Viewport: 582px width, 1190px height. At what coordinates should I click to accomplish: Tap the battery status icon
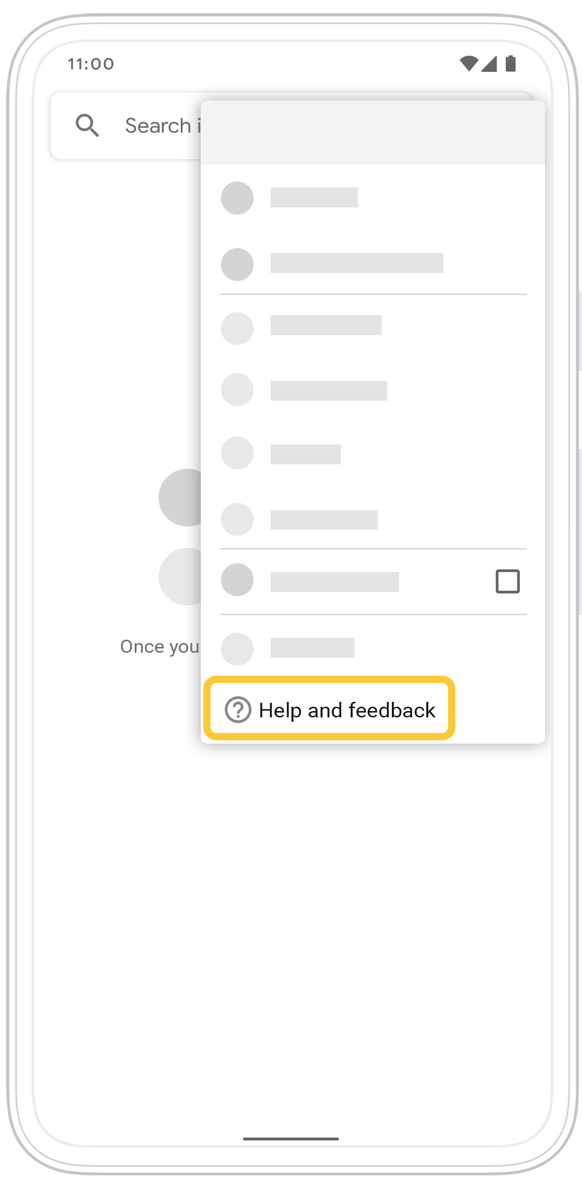pyautogui.click(x=510, y=64)
